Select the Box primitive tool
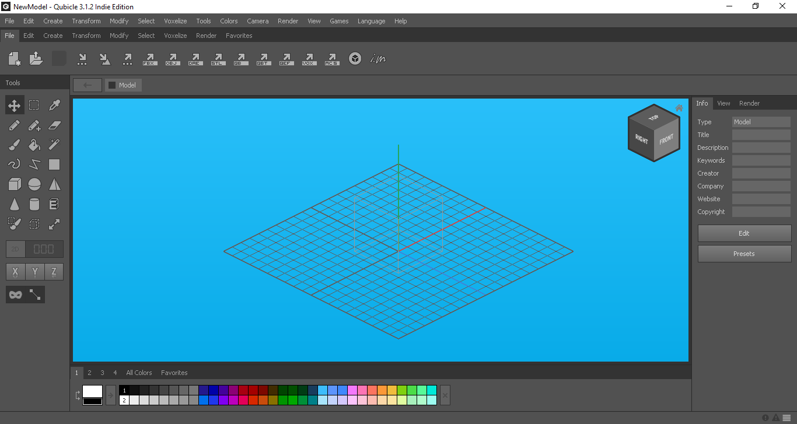The width and height of the screenshot is (797, 424). tap(14, 184)
